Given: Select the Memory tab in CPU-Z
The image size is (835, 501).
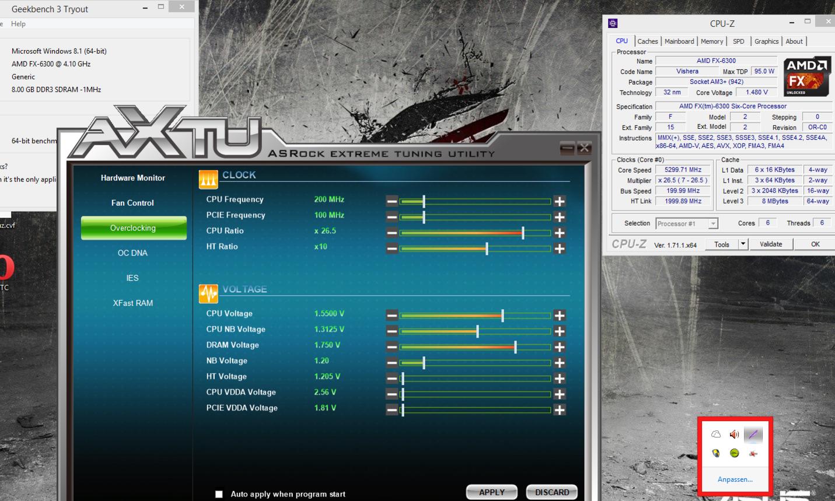Looking at the screenshot, I should 712,41.
